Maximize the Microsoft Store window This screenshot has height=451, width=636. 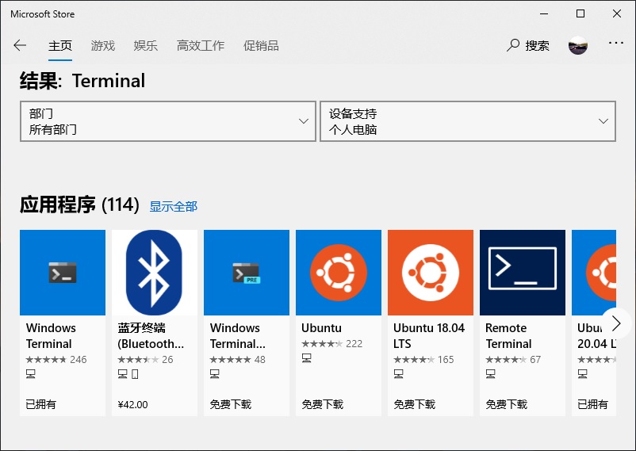click(x=580, y=13)
